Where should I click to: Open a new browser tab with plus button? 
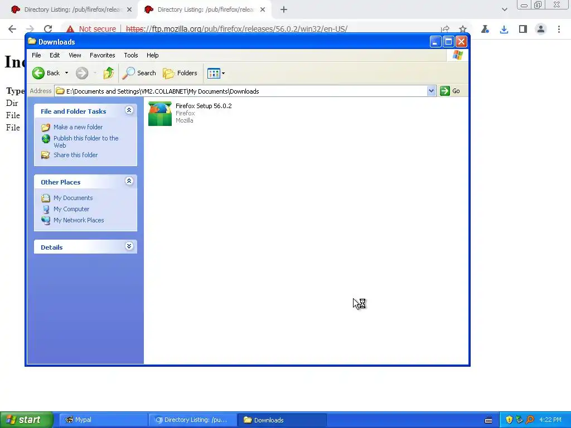coord(284,9)
